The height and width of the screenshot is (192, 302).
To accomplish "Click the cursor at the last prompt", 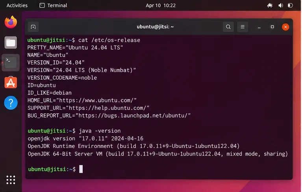I will pyautogui.click(x=81, y=169).
